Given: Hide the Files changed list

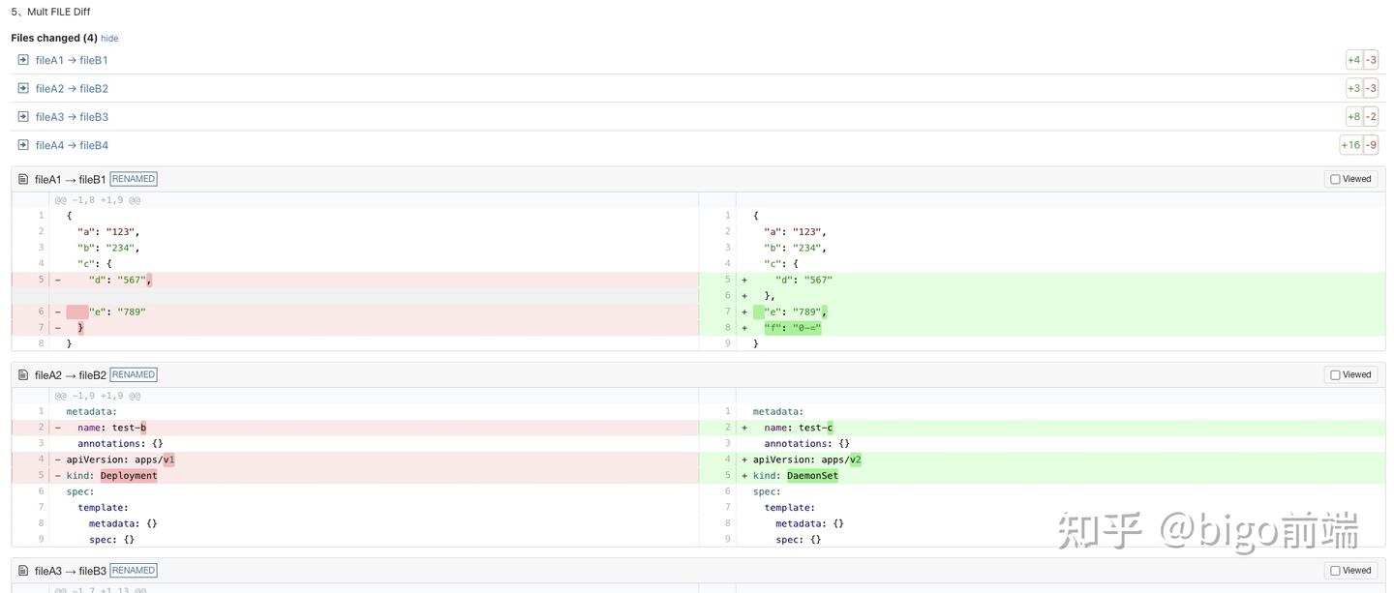Looking at the screenshot, I should pyautogui.click(x=109, y=39).
